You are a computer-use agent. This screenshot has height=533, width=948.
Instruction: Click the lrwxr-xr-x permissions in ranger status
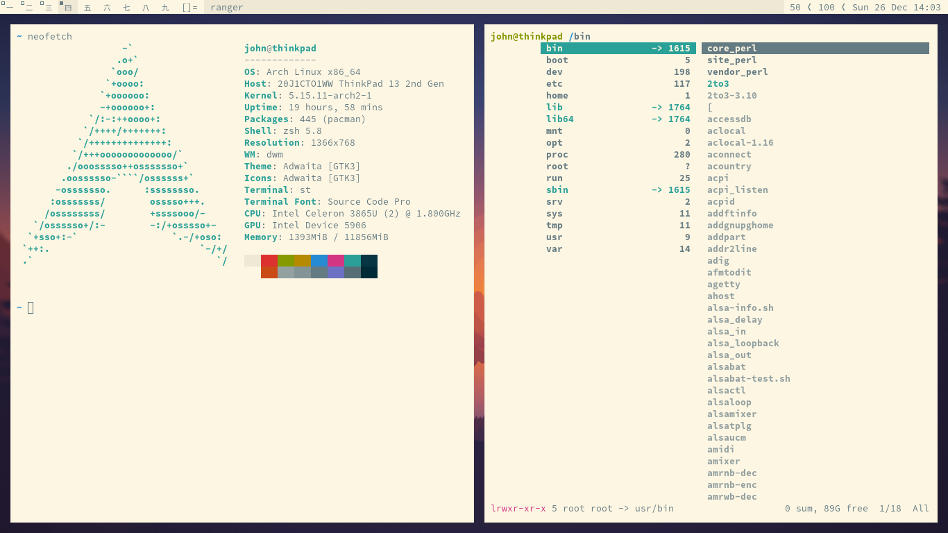point(518,508)
